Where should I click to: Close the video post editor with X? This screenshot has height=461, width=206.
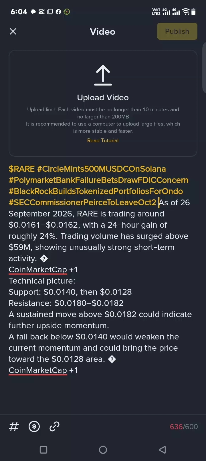click(x=13, y=32)
